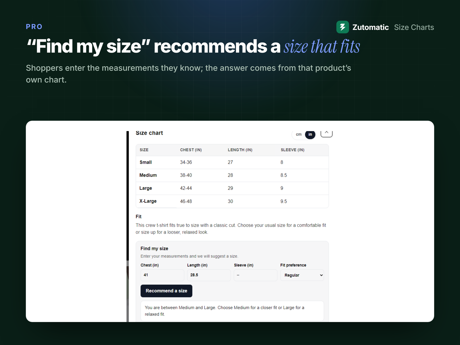
Task: Click the SLEEVE (IN) column header
Action: (x=292, y=150)
